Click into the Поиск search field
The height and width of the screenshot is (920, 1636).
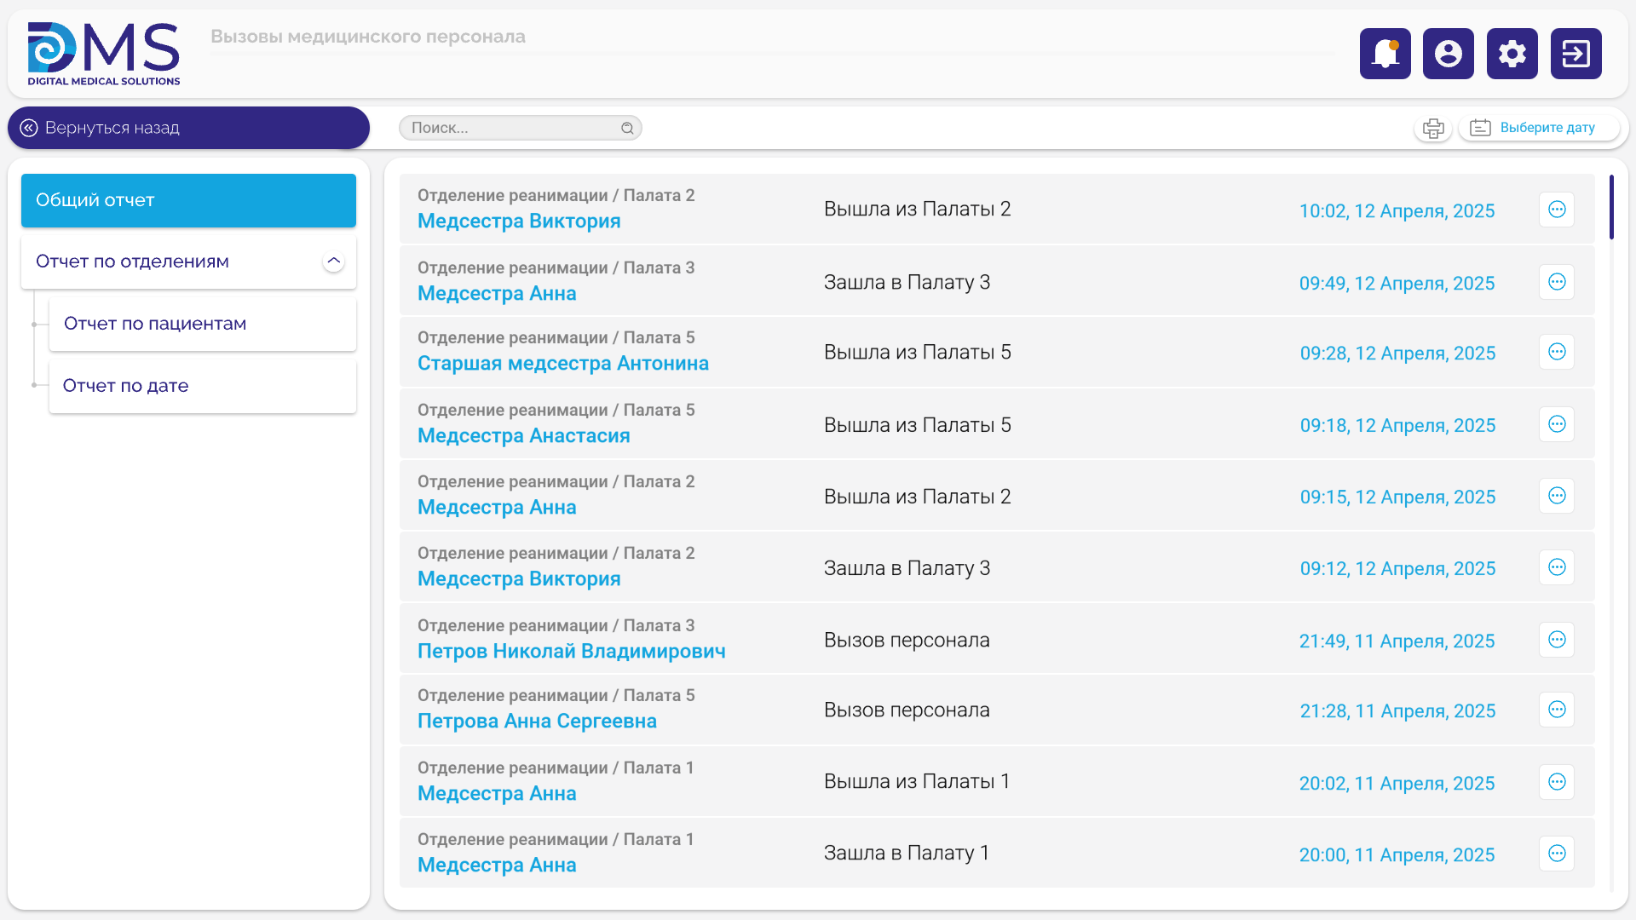(511, 128)
